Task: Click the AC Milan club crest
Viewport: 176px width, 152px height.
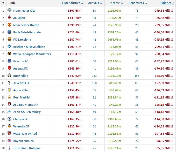Action: tap(10, 18)
